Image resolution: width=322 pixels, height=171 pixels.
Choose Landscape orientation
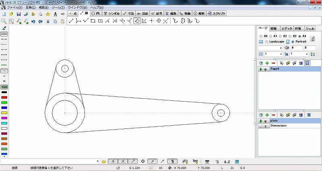pyautogui.click(x=266, y=42)
